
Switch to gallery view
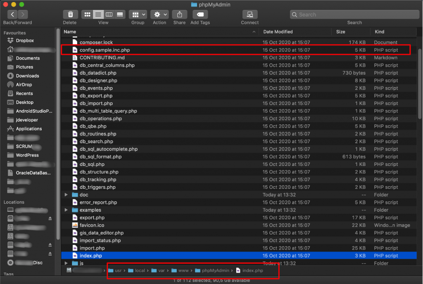[120, 14]
